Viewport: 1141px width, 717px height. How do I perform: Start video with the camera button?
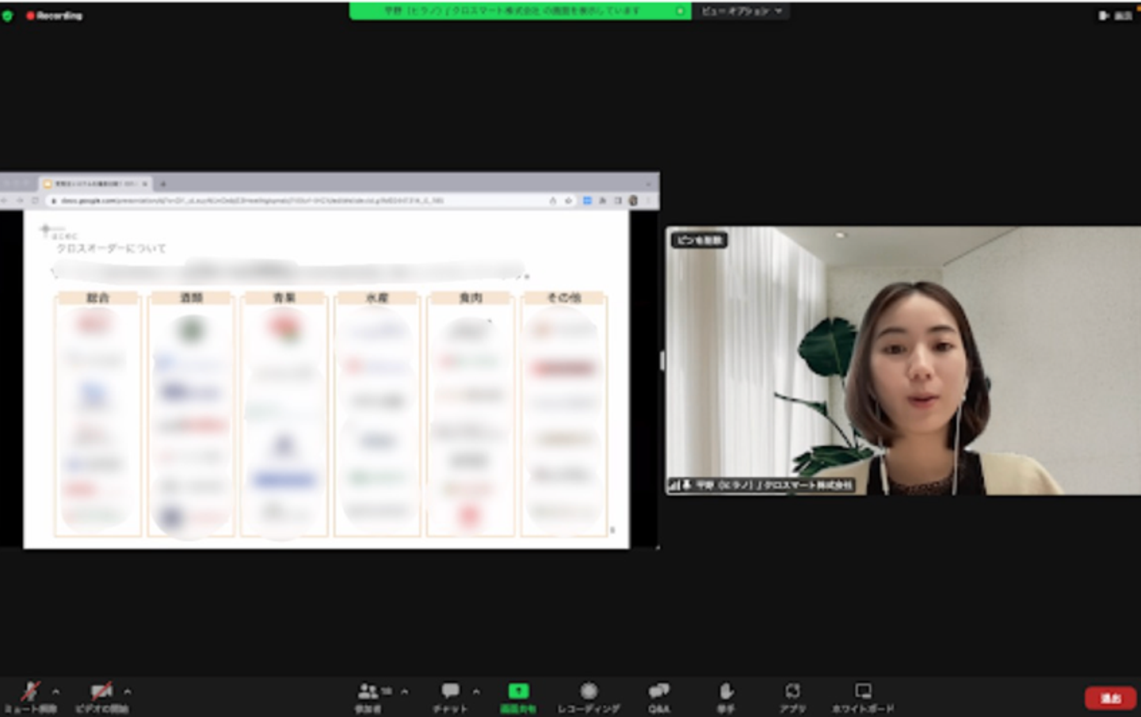pyautogui.click(x=101, y=697)
